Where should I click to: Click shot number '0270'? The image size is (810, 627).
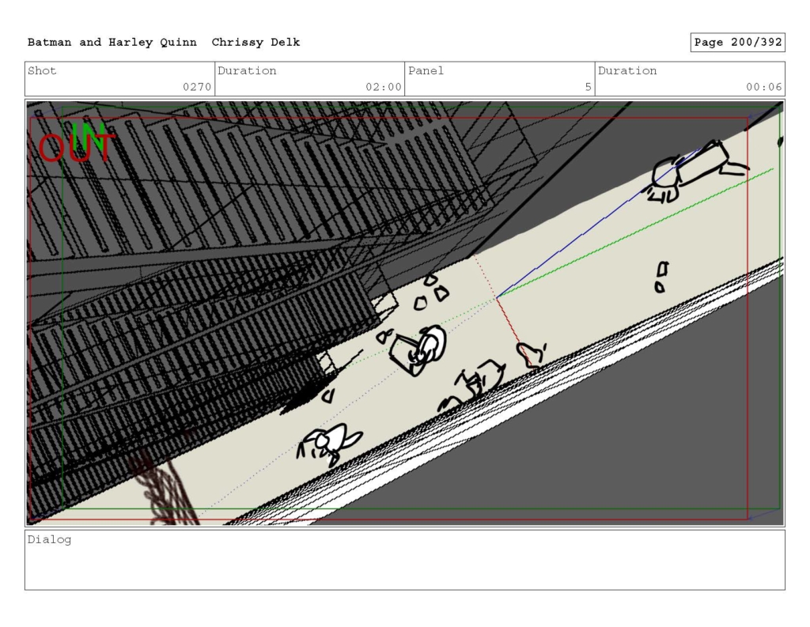(x=197, y=87)
